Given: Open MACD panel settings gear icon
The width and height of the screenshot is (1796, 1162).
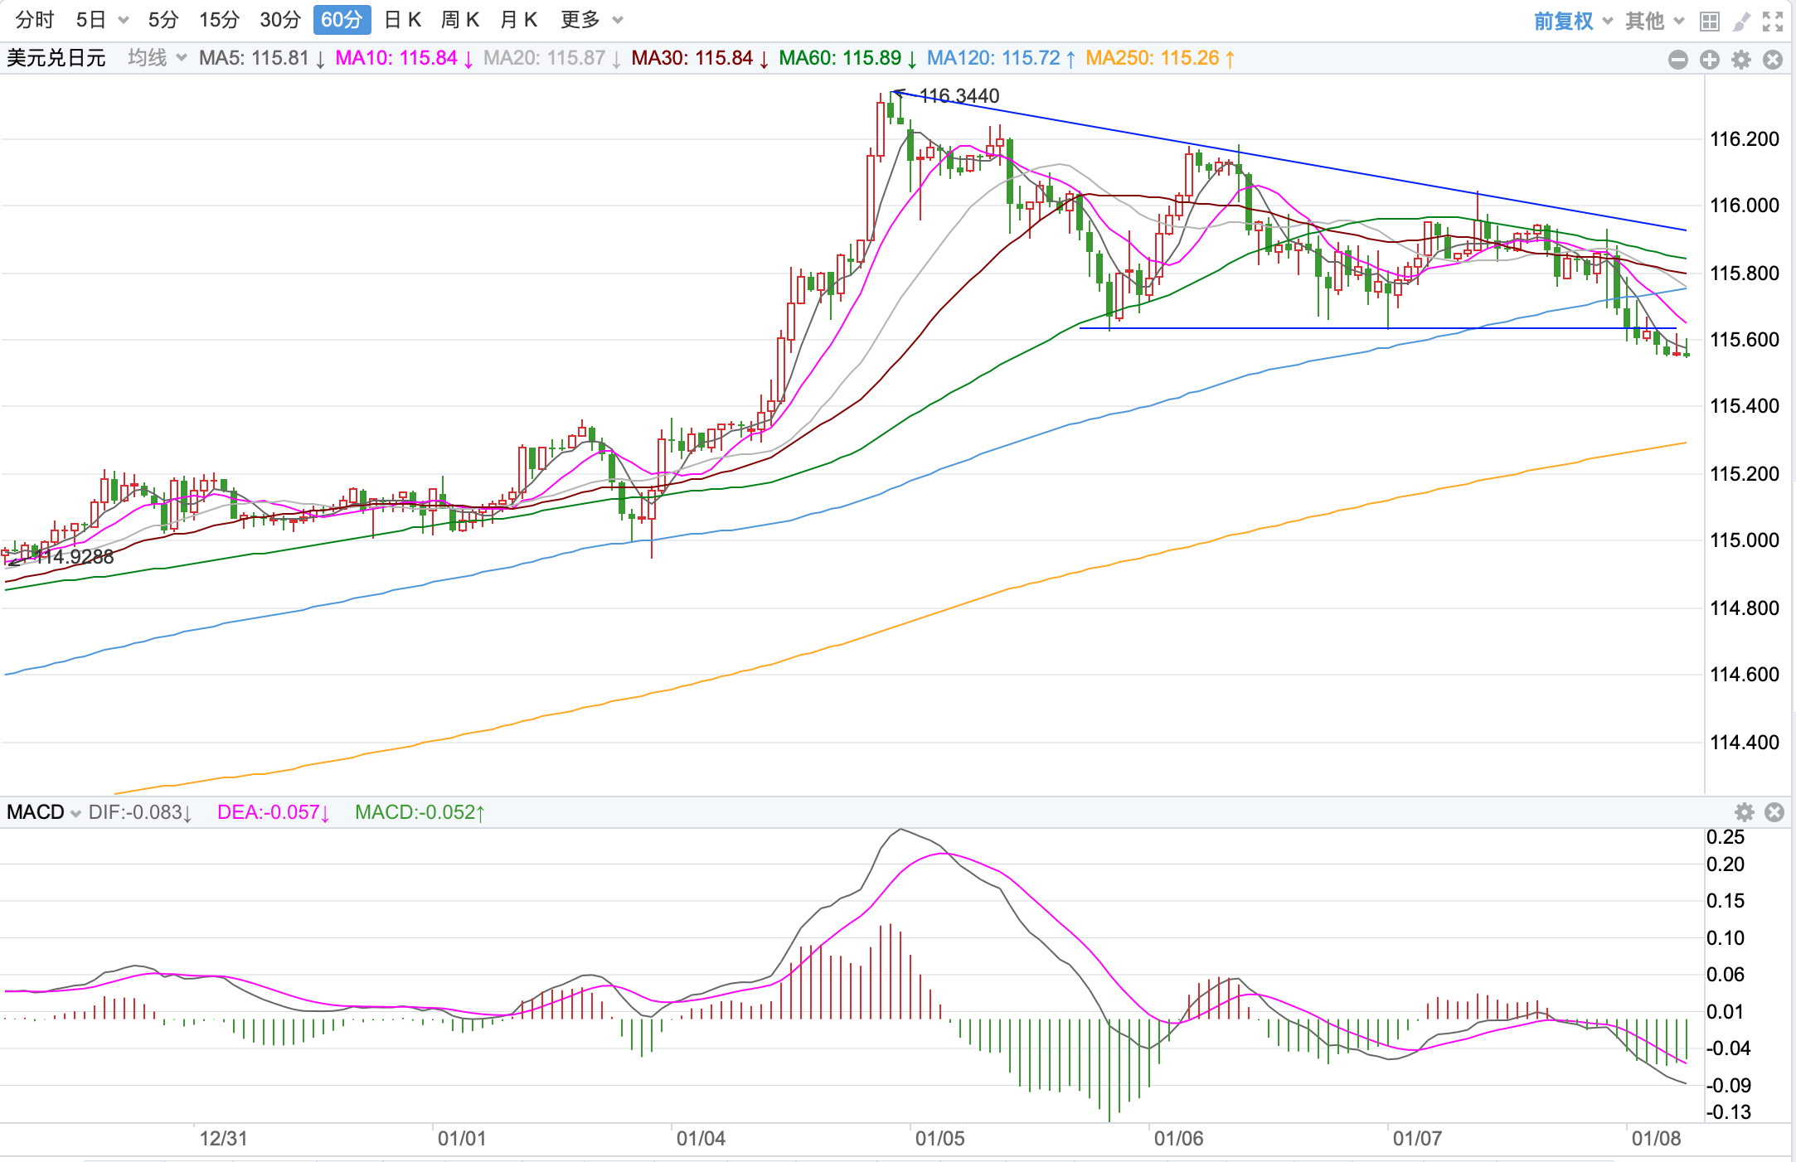Looking at the screenshot, I should [1745, 811].
